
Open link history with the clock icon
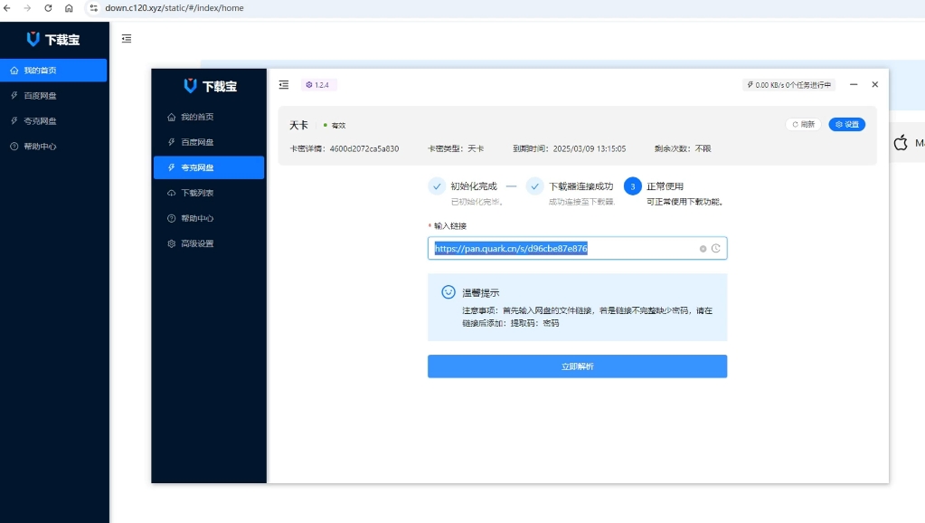pyautogui.click(x=715, y=249)
